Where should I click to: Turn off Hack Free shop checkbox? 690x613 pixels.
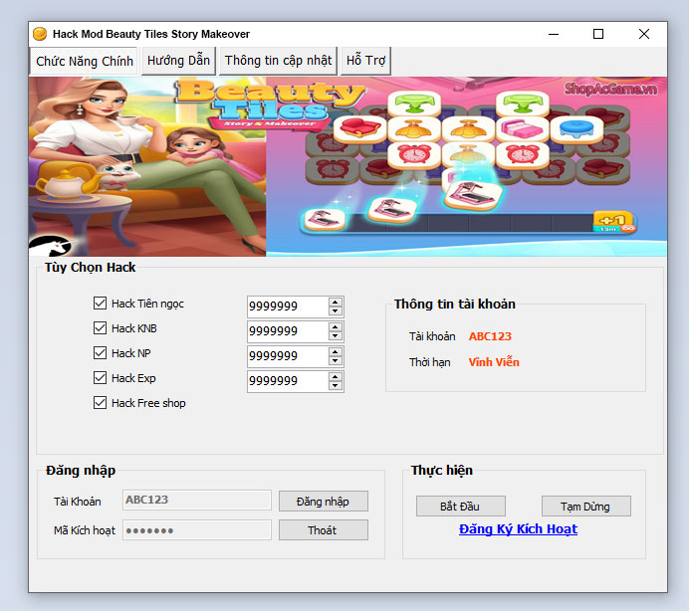pos(100,403)
